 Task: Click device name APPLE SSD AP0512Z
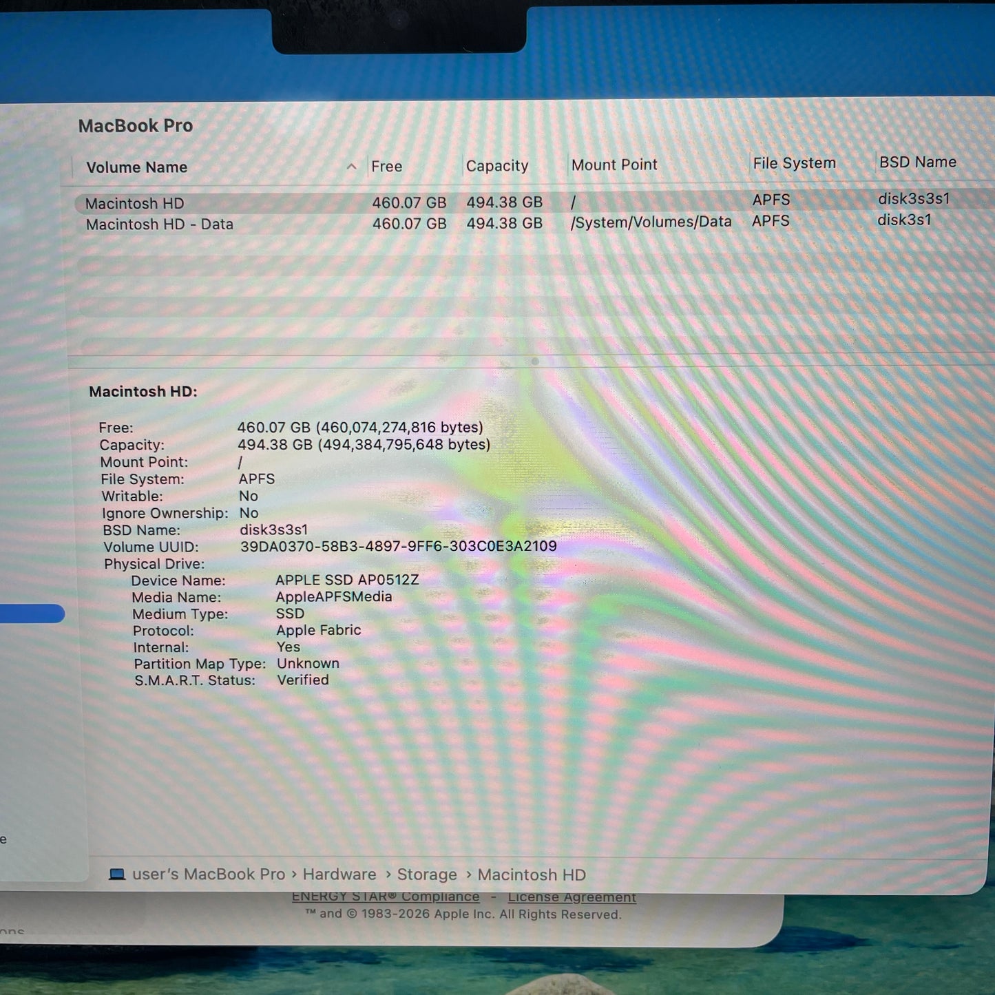coord(347,580)
